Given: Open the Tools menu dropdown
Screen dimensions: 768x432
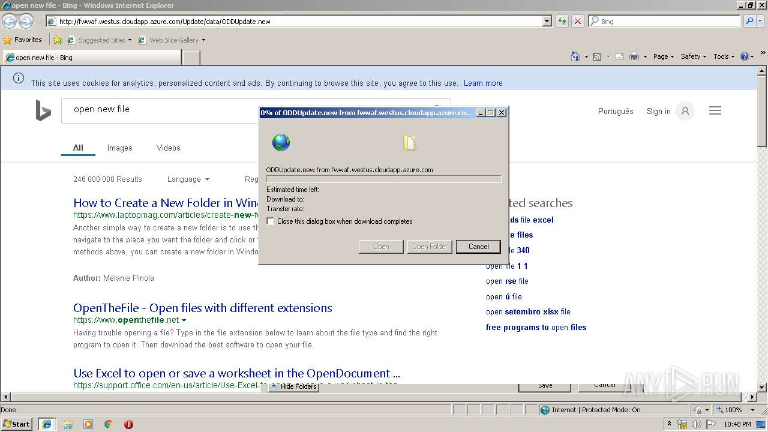Looking at the screenshot, I should pos(724,56).
